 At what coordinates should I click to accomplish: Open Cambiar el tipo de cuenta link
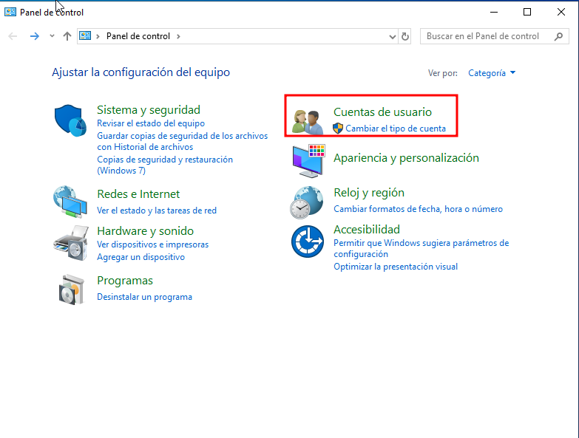click(396, 128)
